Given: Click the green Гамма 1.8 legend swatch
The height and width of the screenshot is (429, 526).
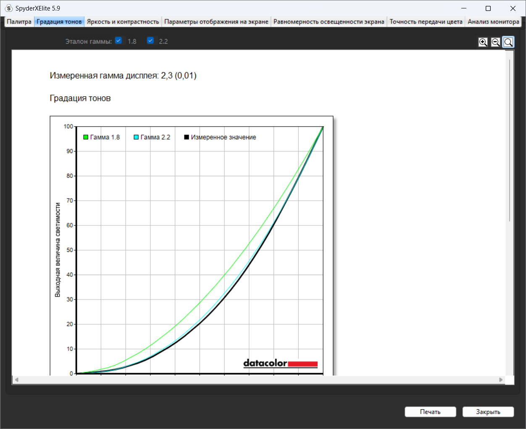Looking at the screenshot, I should coord(86,137).
